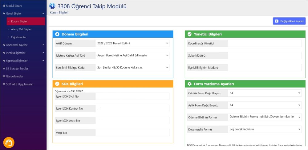Click the gear icon in Form Yazdırma Ayarları

click(x=190, y=84)
